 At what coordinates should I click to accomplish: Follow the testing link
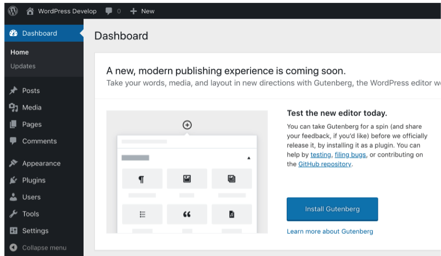(320, 155)
